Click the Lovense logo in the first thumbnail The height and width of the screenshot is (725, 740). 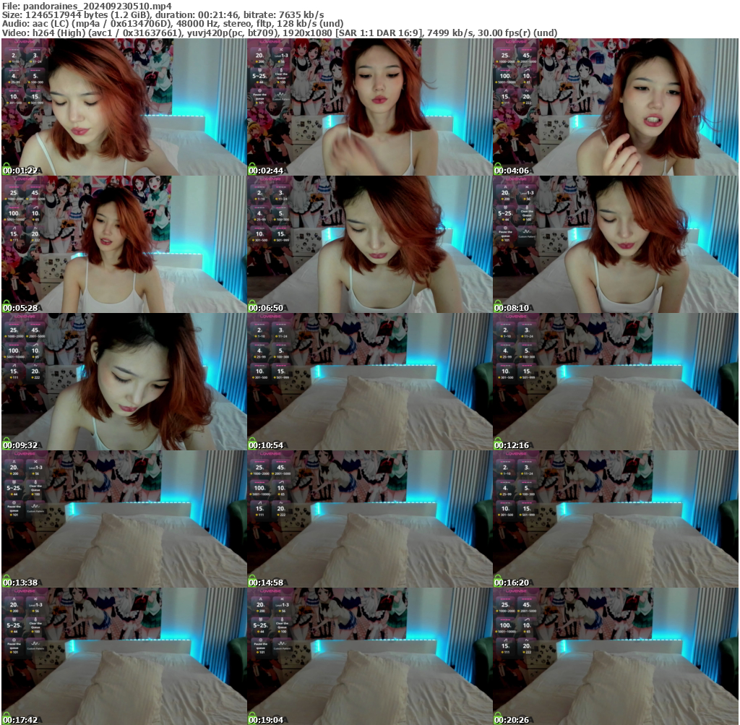click(x=24, y=42)
